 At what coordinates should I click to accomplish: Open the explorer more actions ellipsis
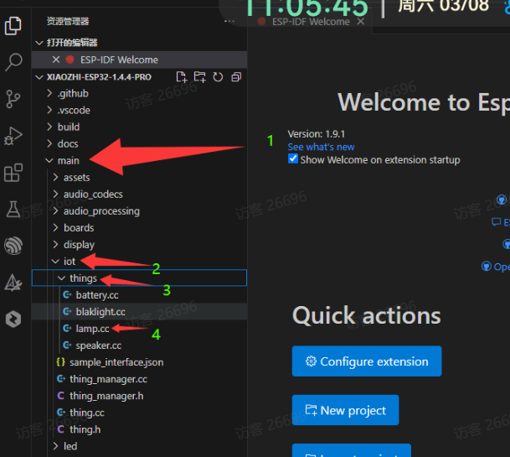(229, 22)
